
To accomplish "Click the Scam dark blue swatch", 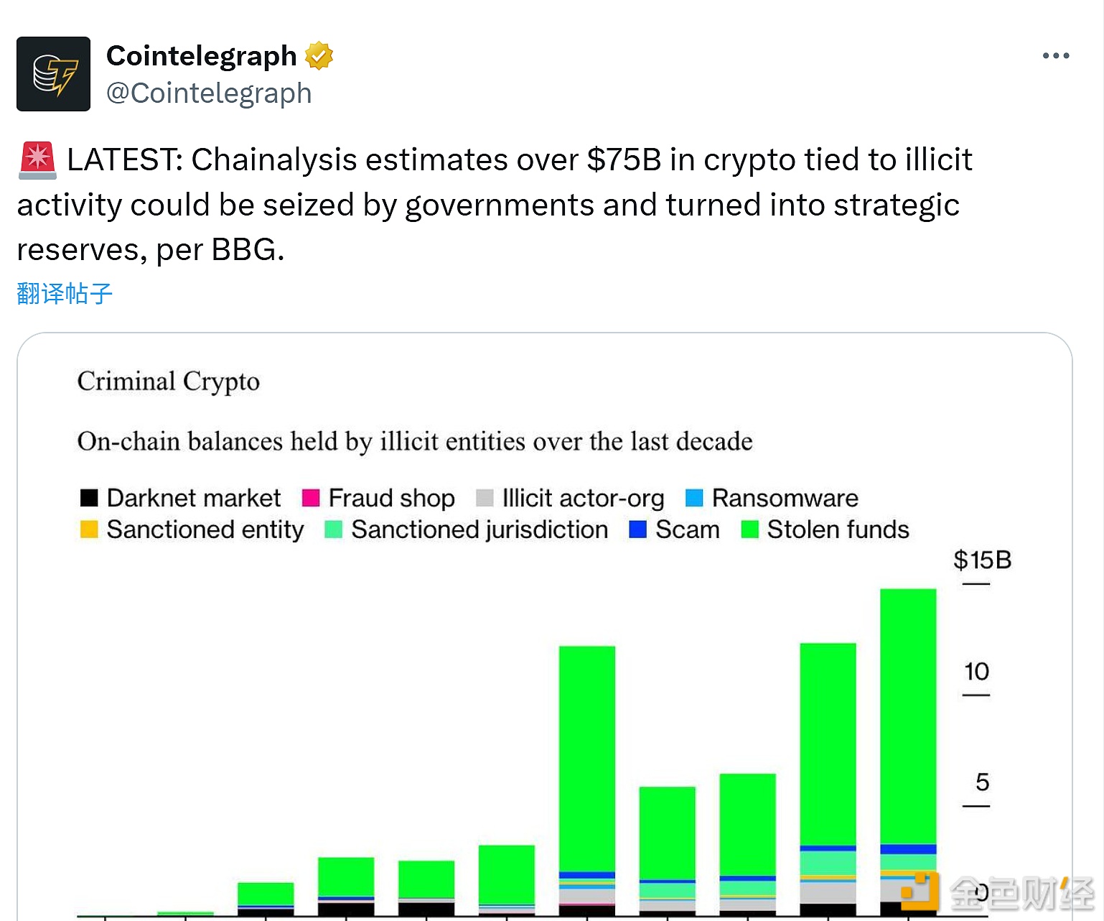I will 637,529.
